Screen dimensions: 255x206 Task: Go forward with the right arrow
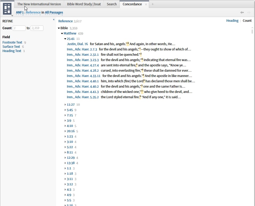[249, 12]
